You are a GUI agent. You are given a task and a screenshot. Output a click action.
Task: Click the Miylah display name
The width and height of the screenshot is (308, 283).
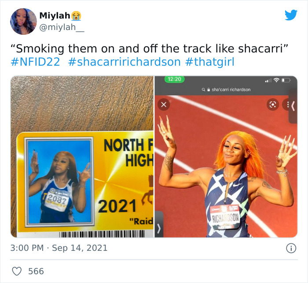click(55, 15)
